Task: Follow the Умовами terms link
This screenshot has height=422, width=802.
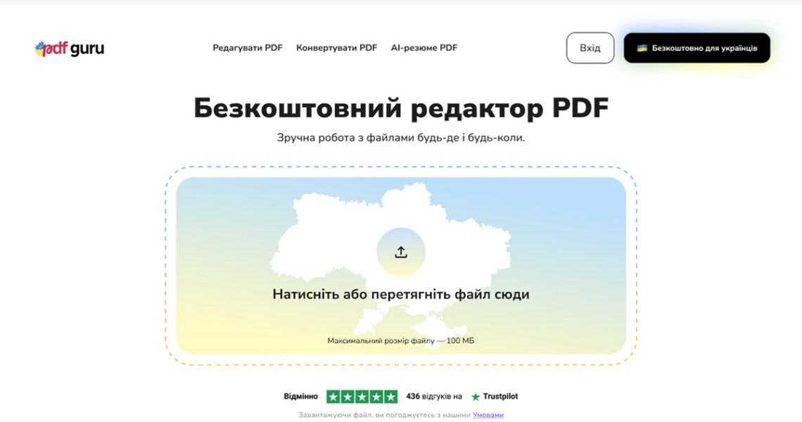Action: point(488,415)
